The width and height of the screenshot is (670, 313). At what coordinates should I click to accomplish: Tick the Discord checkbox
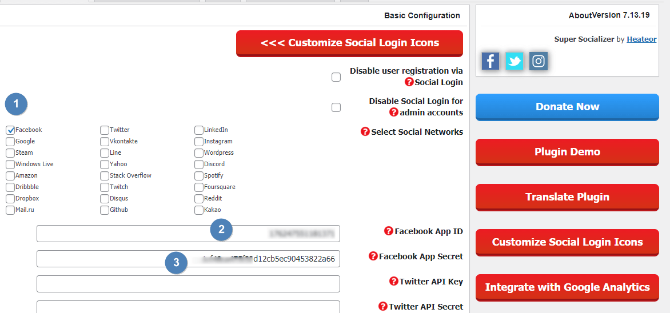(x=199, y=165)
